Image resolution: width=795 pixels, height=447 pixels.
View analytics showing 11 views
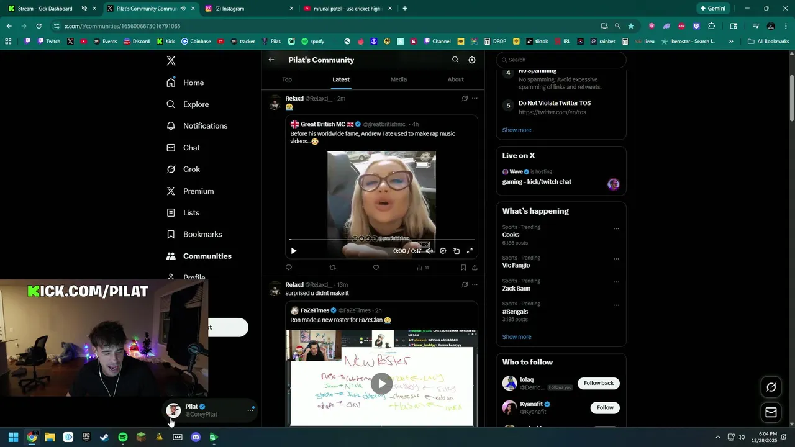[423, 268]
